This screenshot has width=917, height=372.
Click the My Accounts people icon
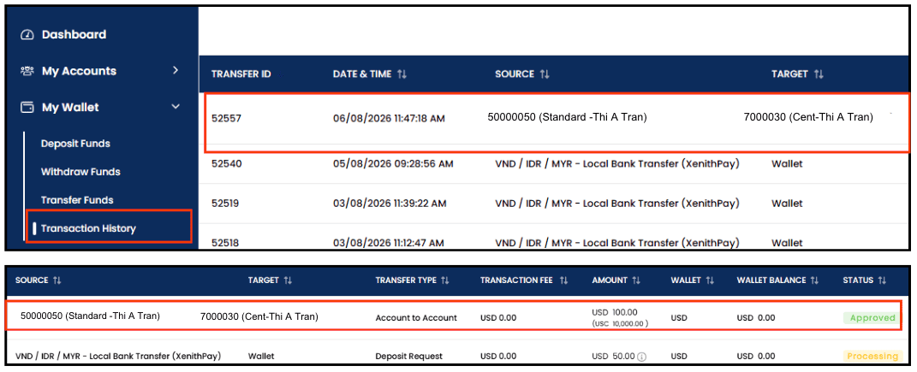coord(27,71)
